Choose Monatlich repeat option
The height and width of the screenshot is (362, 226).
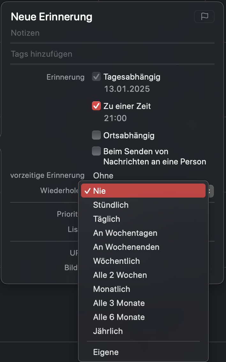[112, 289]
